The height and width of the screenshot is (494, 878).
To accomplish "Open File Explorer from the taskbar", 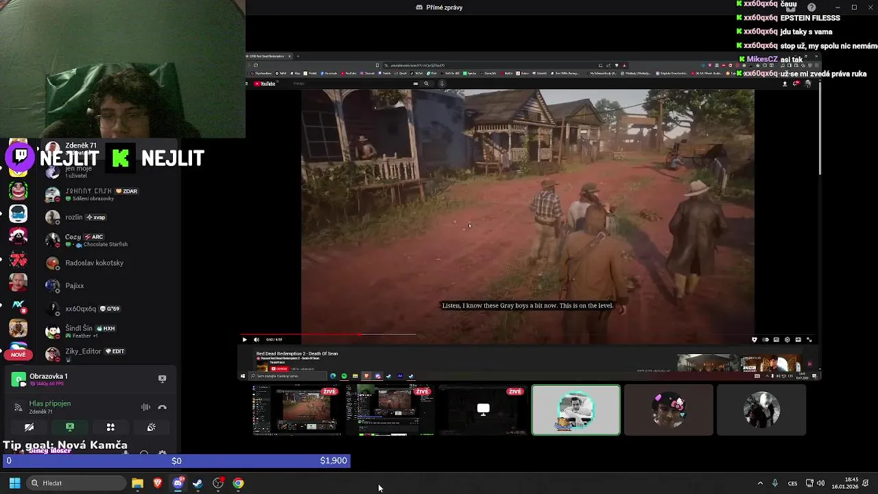I will (x=137, y=483).
